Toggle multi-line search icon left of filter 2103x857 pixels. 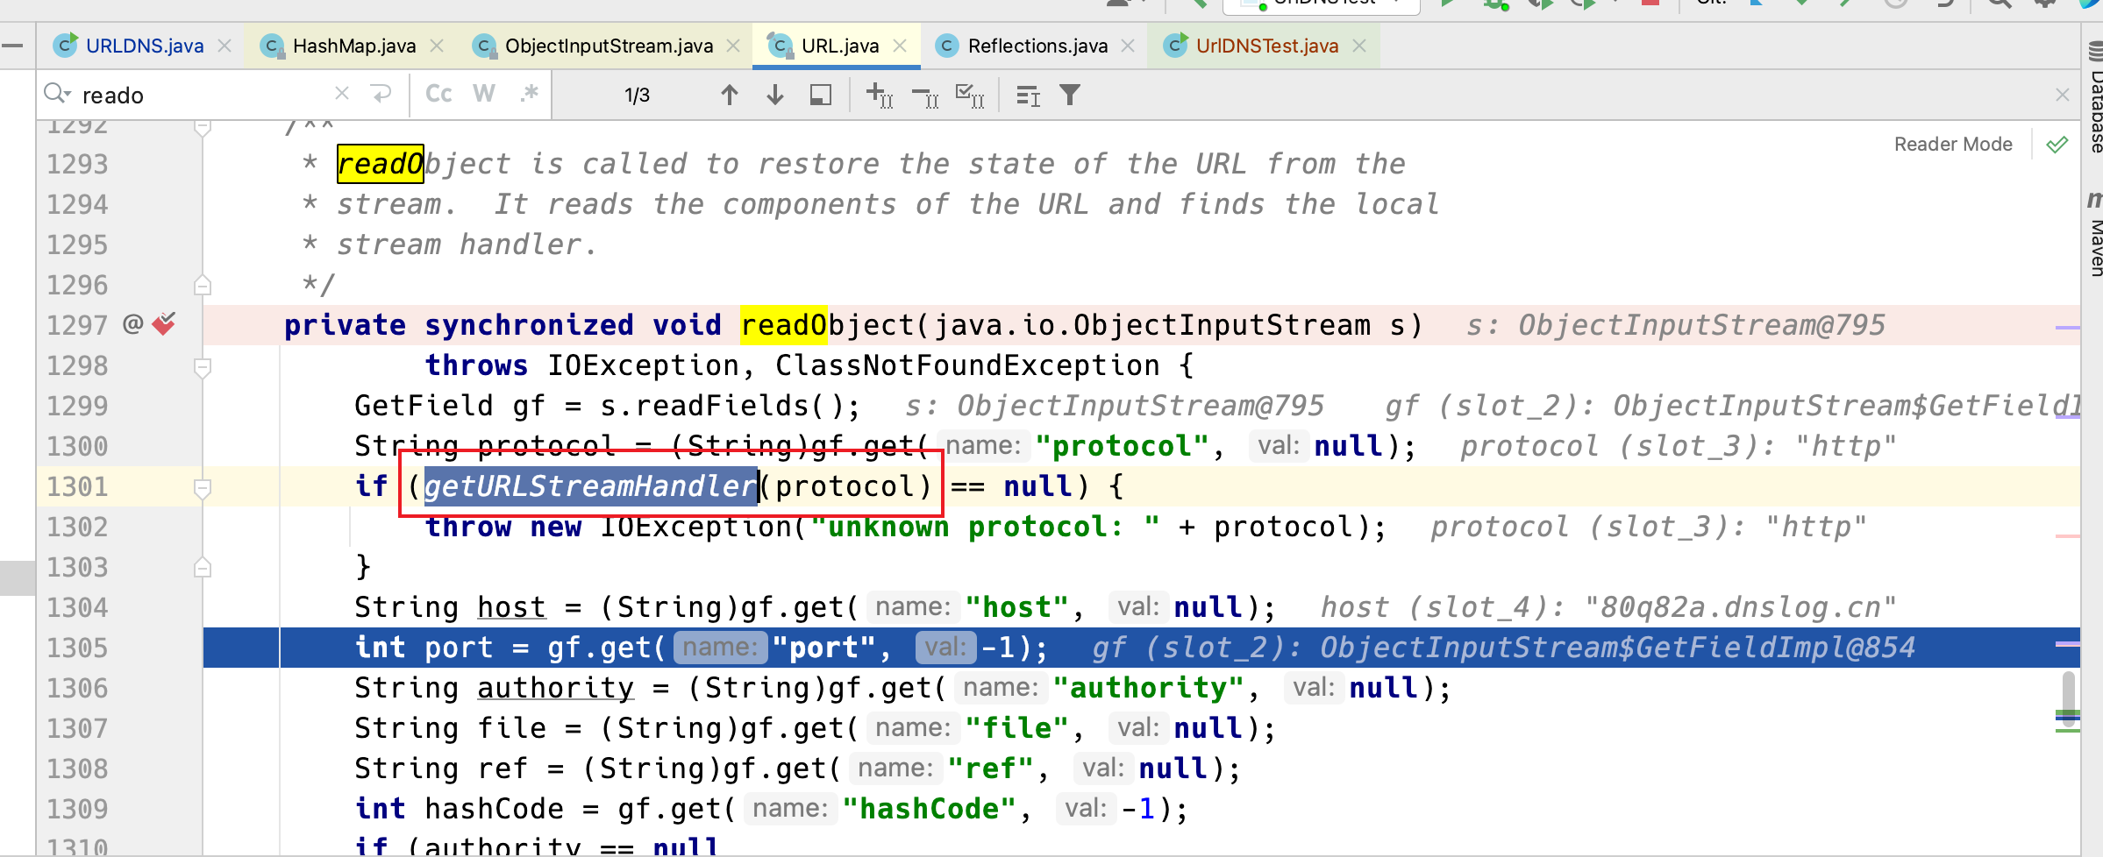(x=1028, y=96)
